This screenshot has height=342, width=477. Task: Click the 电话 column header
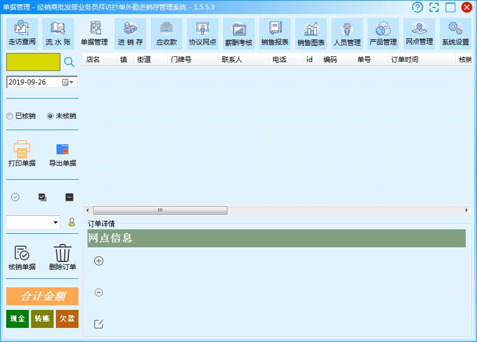(x=286, y=60)
